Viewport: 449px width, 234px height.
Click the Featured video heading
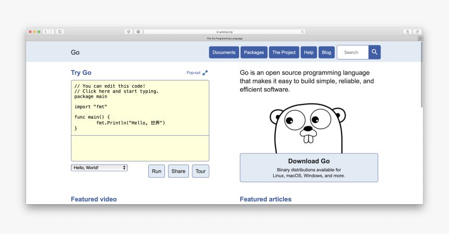pyautogui.click(x=94, y=199)
